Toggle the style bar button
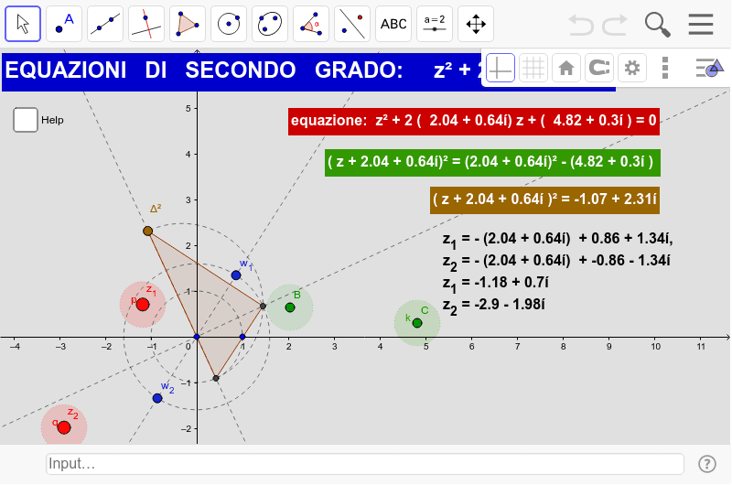Image resolution: width=732 pixels, height=485 pixels. [709, 68]
